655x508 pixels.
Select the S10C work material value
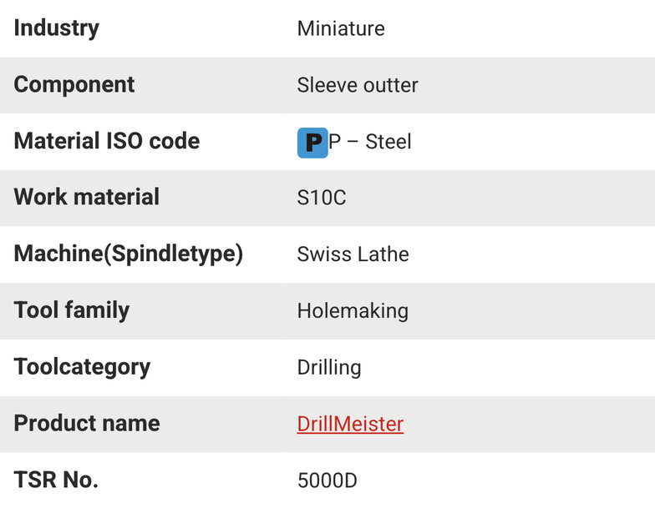(322, 197)
